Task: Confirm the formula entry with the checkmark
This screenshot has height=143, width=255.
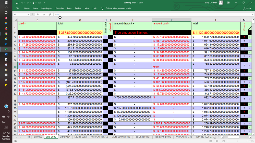Action: click(44, 15)
